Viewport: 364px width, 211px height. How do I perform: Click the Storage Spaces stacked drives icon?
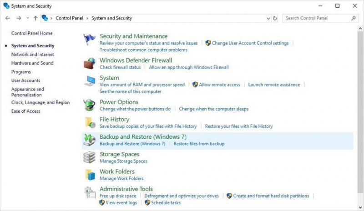[89, 157]
